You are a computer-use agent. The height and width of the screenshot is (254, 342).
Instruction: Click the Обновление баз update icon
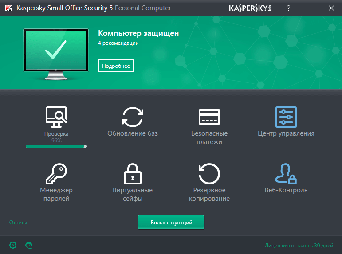click(x=132, y=117)
